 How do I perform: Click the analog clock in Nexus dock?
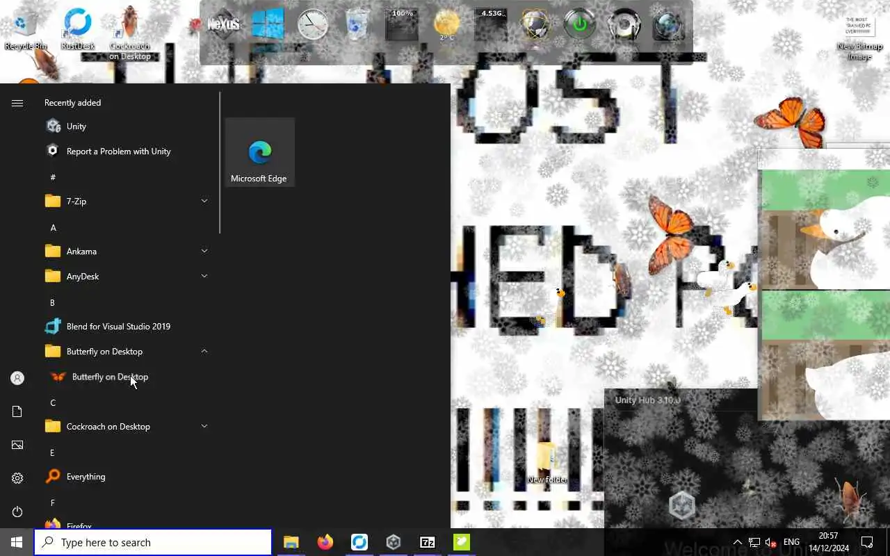312,25
